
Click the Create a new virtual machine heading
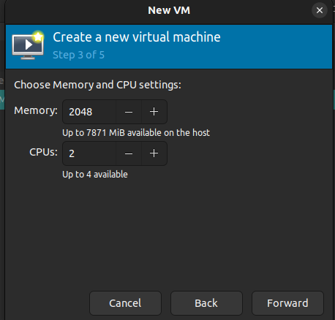pyautogui.click(x=137, y=37)
